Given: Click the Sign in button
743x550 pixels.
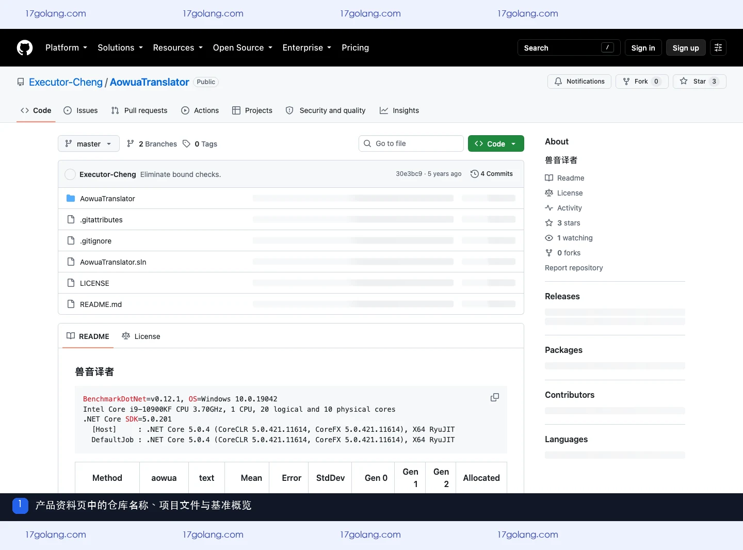Looking at the screenshot, I should pyautogui.click(x=643, y=47).
